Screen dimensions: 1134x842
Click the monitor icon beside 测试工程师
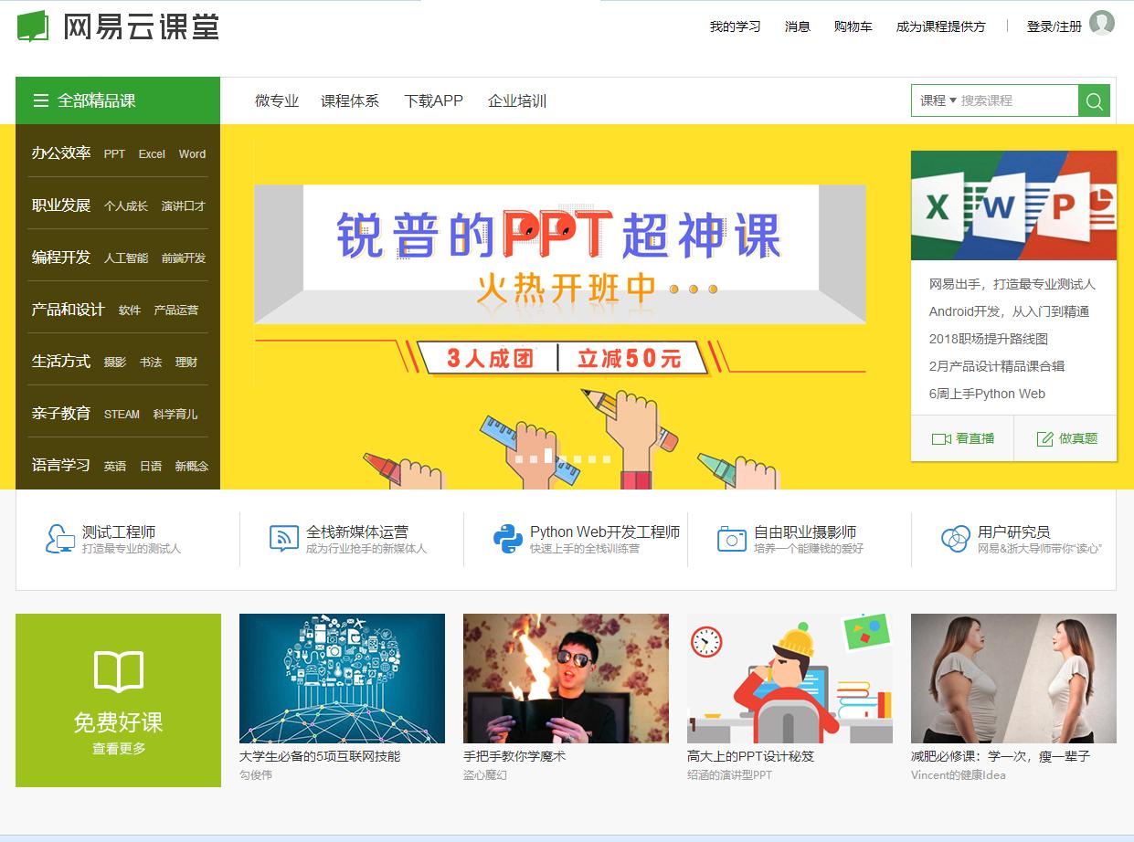58,538
